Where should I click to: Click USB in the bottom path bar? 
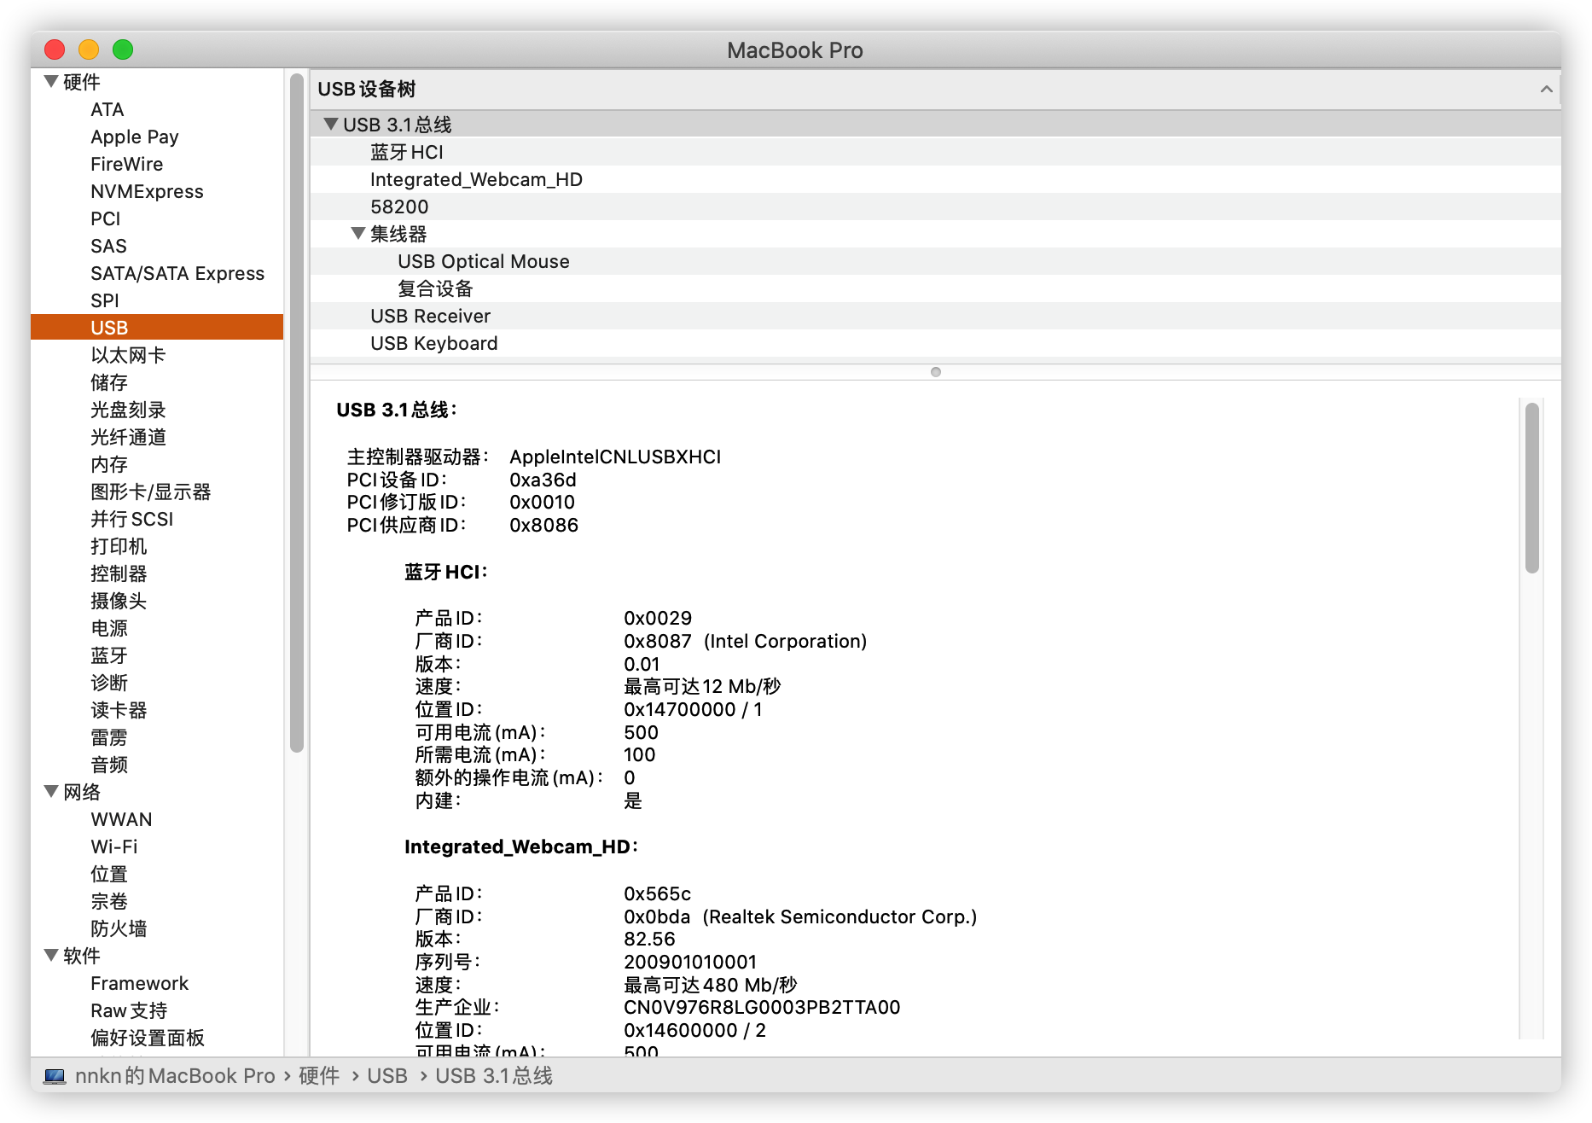click(387, 1076)
